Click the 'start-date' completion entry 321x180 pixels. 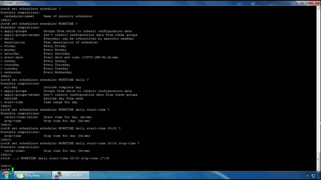[x=14, y=57]
